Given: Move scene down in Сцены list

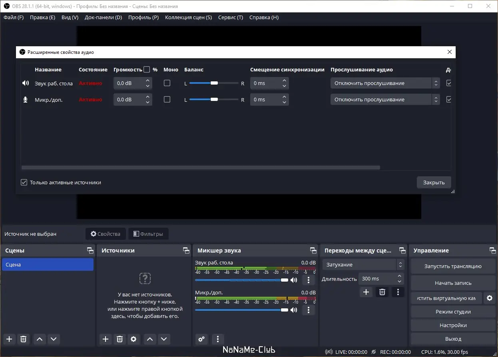Looking at the screenshot, I should pyautogui.click(x=54, y=339).
